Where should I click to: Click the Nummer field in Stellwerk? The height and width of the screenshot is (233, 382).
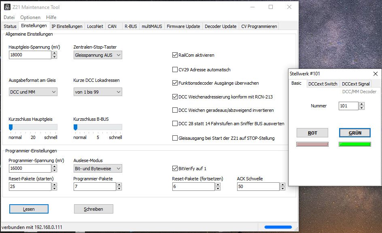pyautogui.click(x=348, y=106)
